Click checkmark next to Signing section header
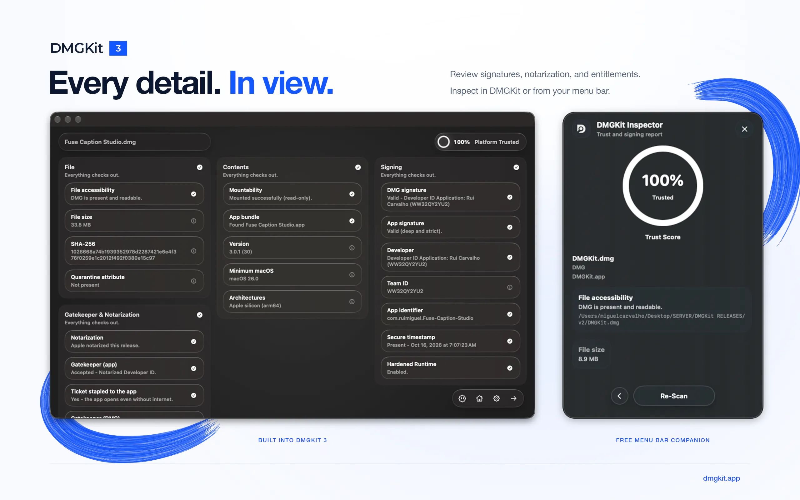Viewport: 800px width, 500px height. click(x=516, y=167)
